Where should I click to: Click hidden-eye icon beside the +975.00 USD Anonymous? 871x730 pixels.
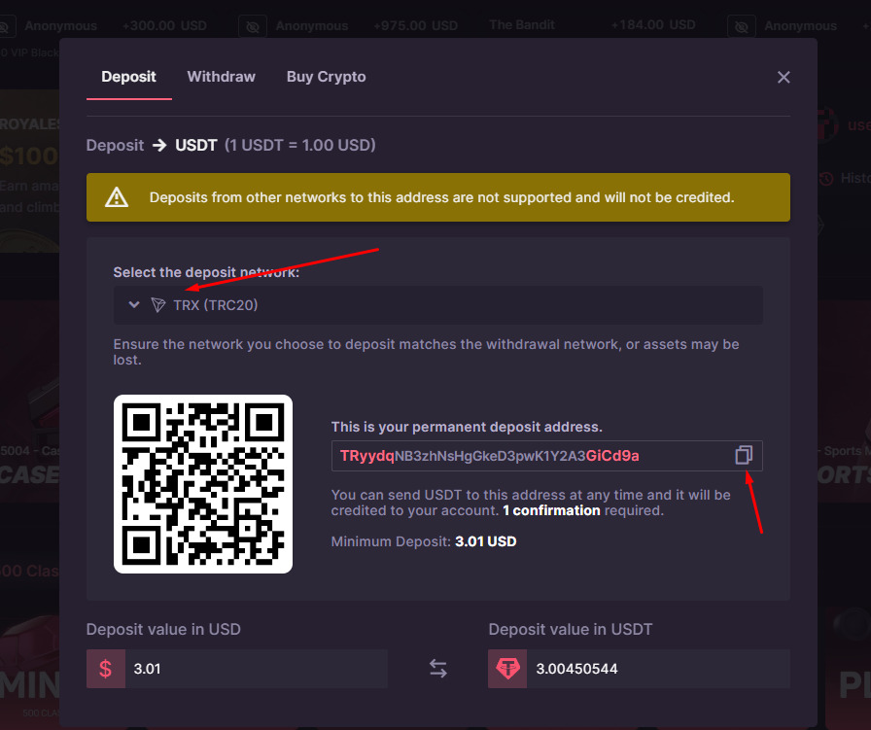pos(253,26)
